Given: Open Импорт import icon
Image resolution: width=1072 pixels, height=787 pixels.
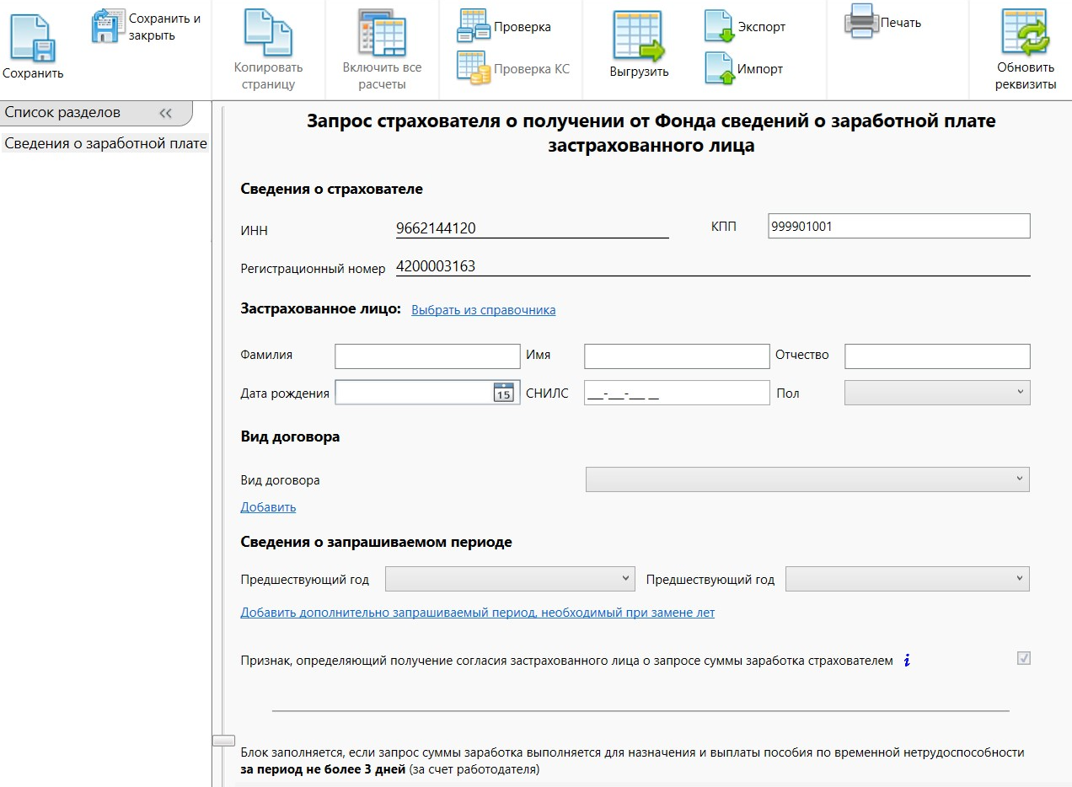Looking at the screenshot, I should click(x=719, y=69).
